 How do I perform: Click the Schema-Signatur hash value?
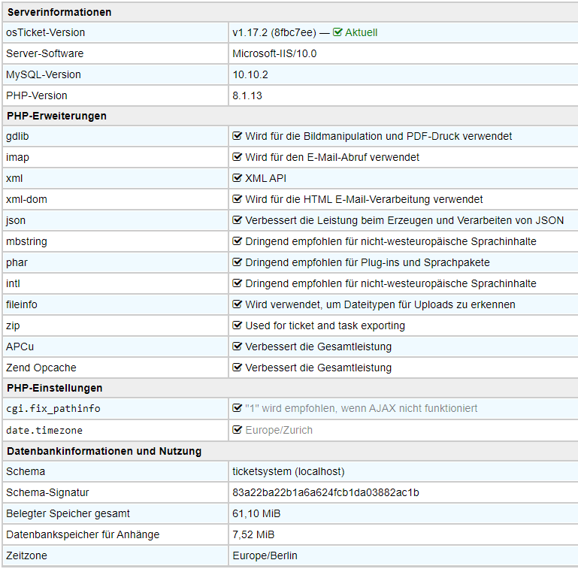click(325, 492)
